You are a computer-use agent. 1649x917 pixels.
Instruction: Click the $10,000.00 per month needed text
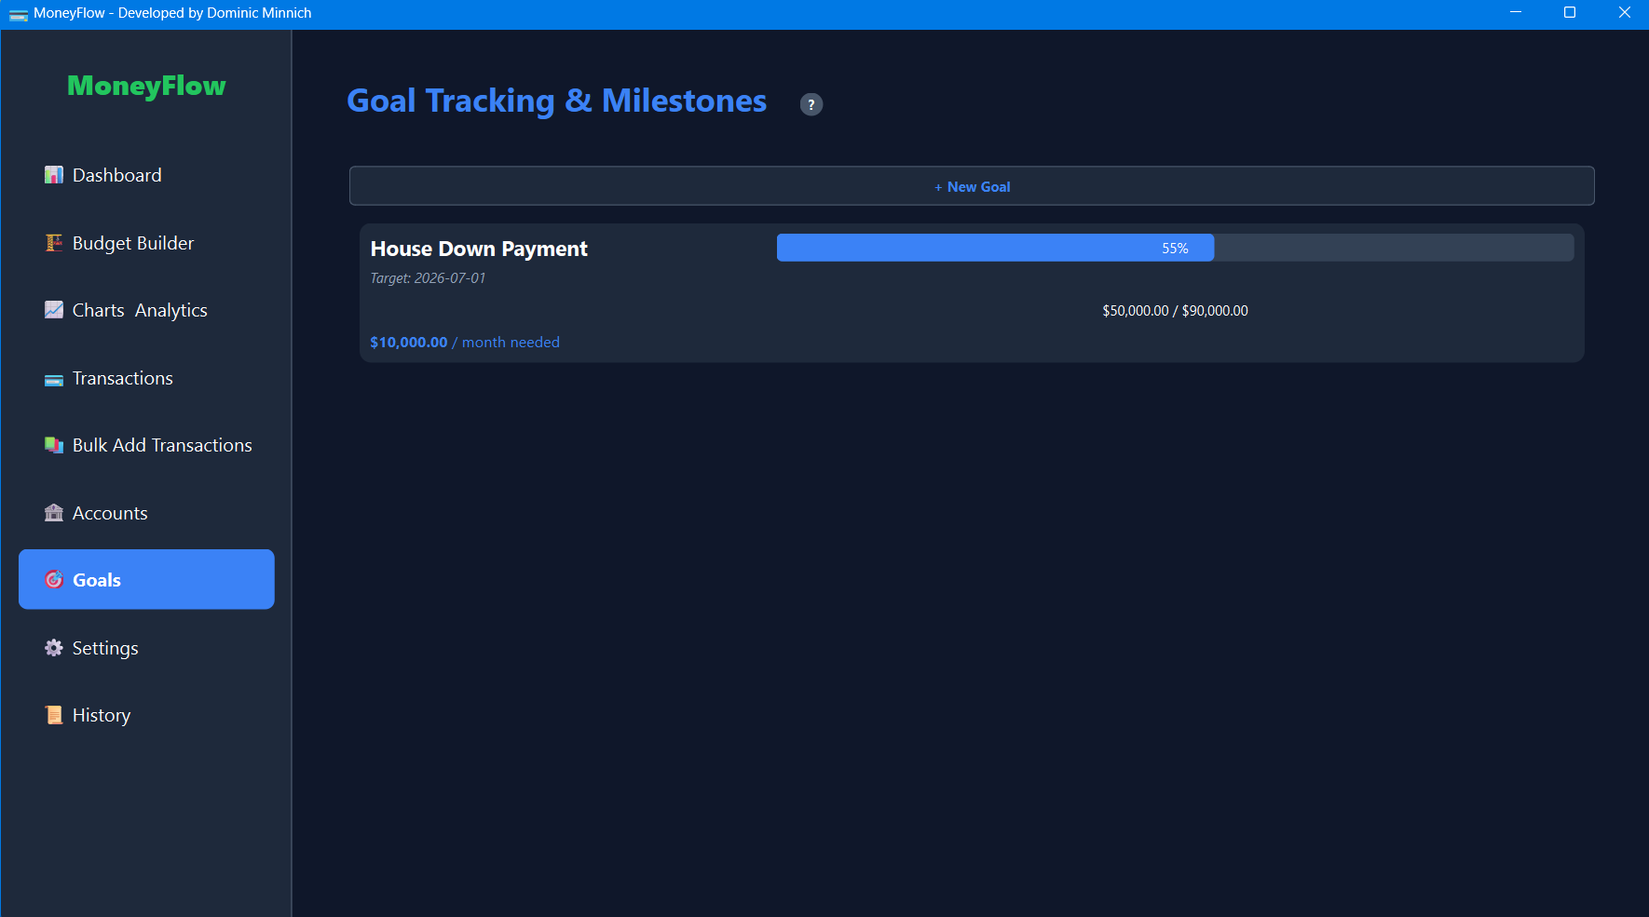pyautogui.click(x=464, y=342)
